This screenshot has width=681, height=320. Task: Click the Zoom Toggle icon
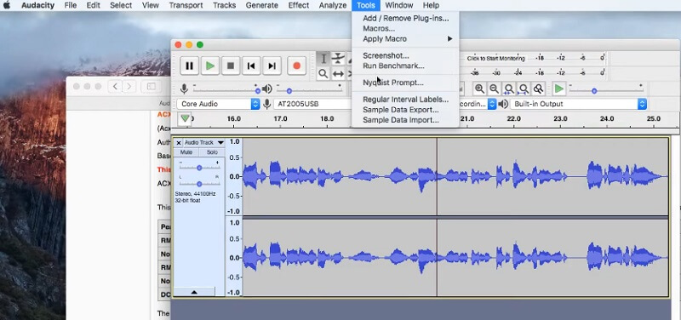tap(539, 89)
